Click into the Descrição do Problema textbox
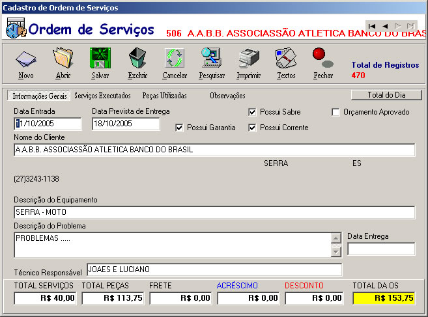The image size is (428, 317). [x=172, y=245]
